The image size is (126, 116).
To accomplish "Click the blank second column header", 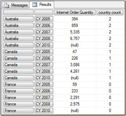I will [x=44, y=13].
